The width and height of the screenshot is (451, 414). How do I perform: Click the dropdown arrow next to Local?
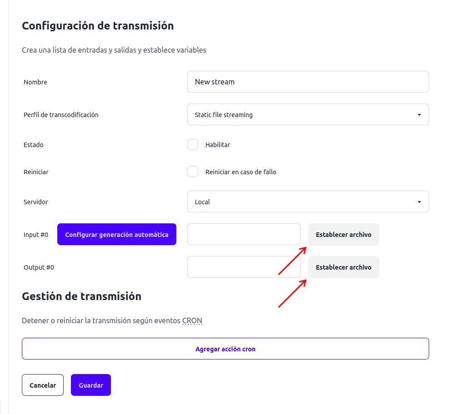pyautogui.click(x=419, y=202)
